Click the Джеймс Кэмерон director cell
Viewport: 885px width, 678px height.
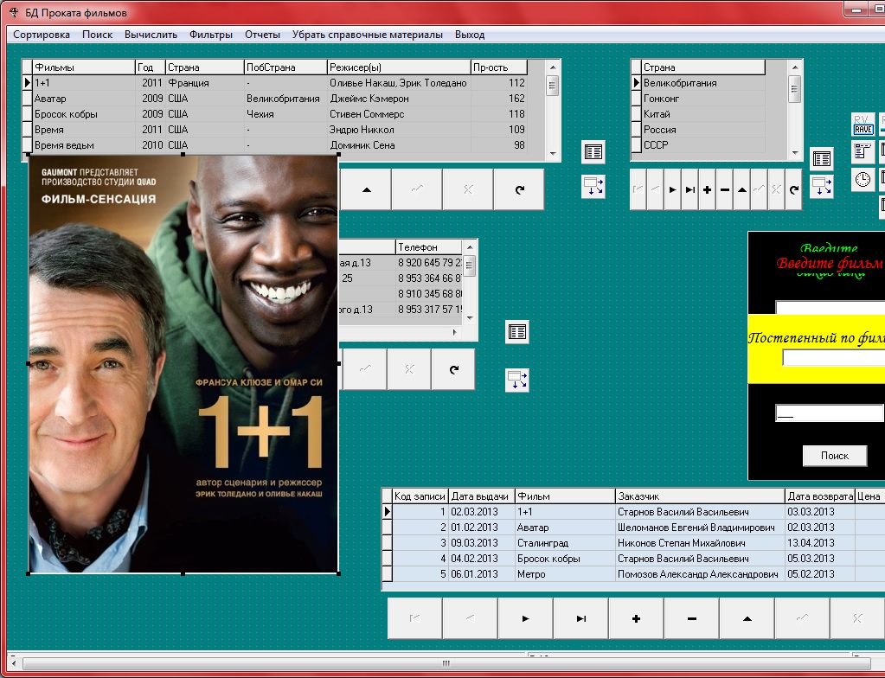tap(399, 98)
